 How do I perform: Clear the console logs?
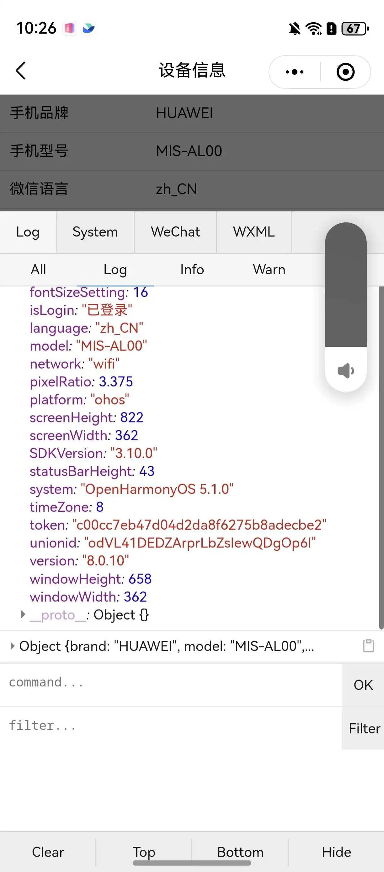click(48, 852)
